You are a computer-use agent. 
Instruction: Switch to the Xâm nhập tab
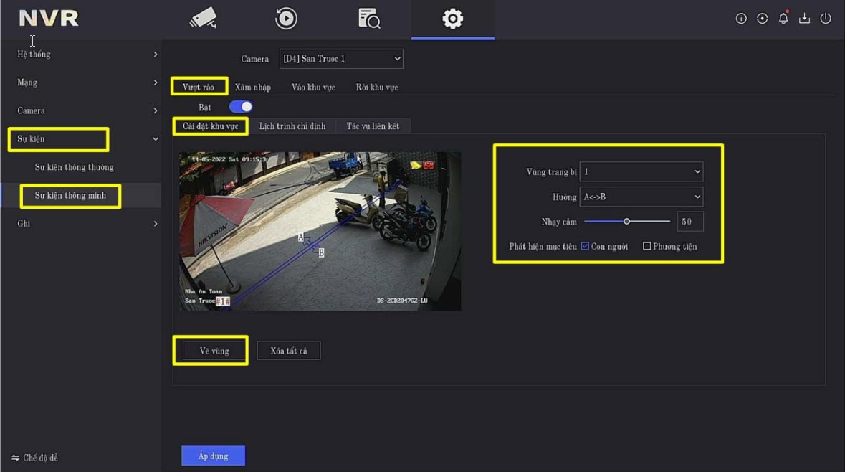pos(252,88)
